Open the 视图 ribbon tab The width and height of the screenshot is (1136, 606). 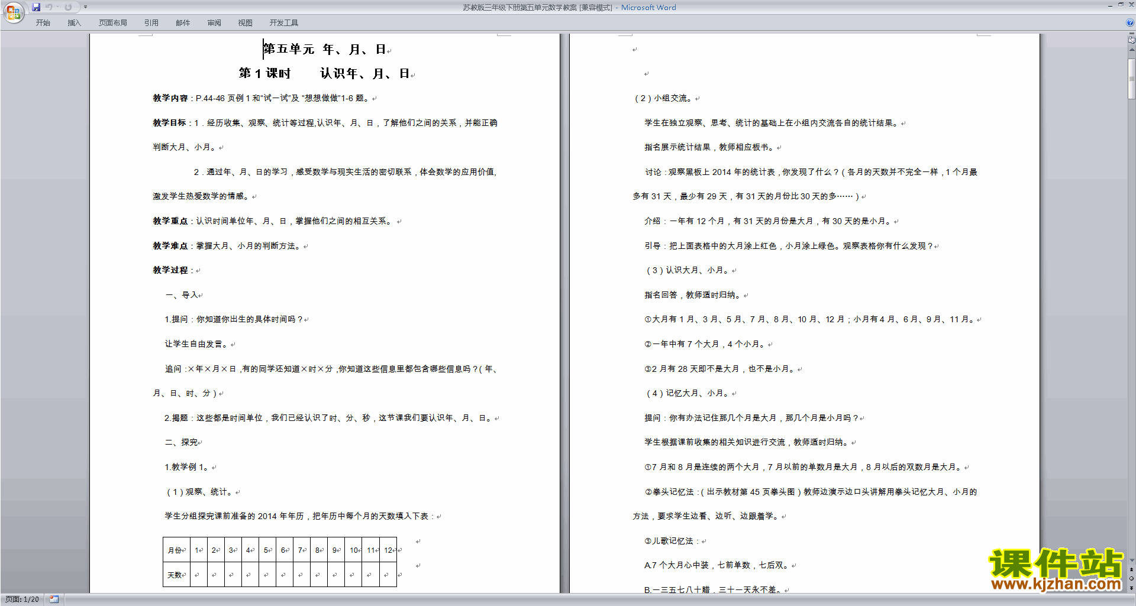coord(246,22)
